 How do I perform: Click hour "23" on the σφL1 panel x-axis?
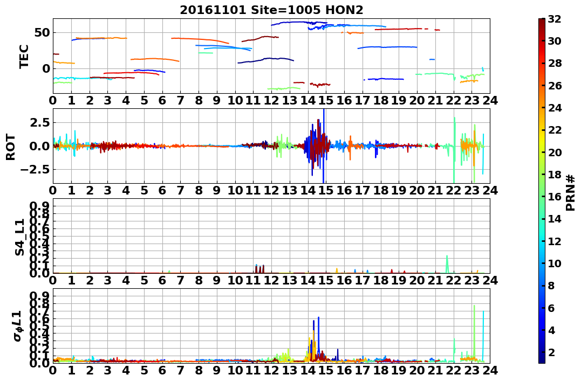click(471, 370)
